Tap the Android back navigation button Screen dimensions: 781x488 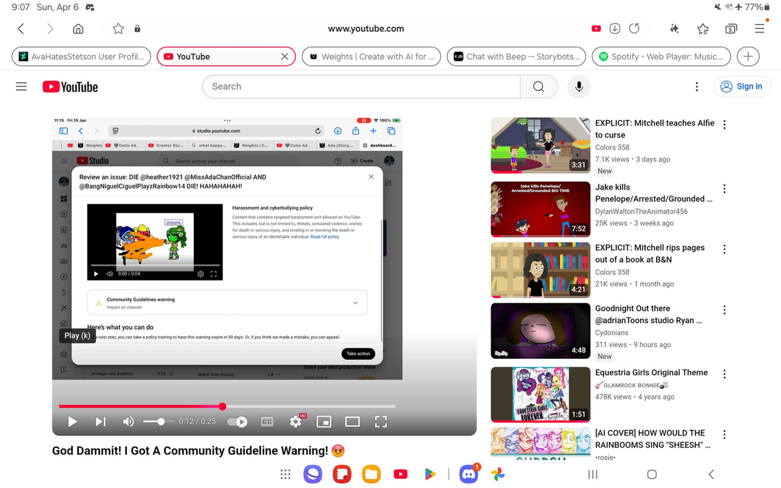711,474
